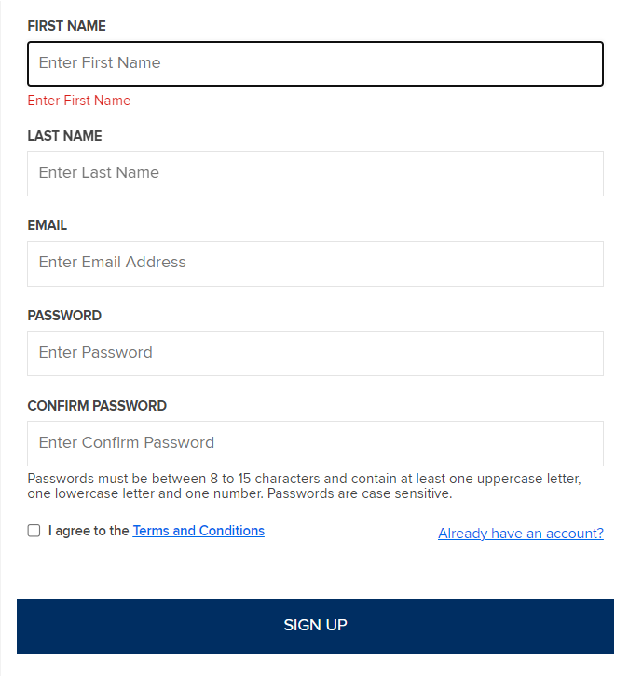Click the password requirements hint text
The height and width of the screenshot is (676, 629).
pos(304,486)
